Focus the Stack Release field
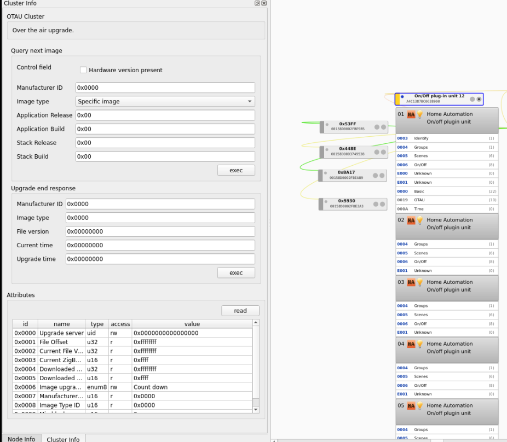 pyautogui.click(x=165, y=143)
